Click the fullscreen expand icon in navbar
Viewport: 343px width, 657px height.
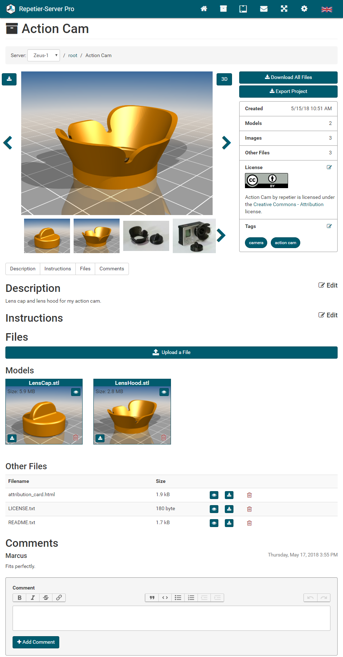click(284, 9)
